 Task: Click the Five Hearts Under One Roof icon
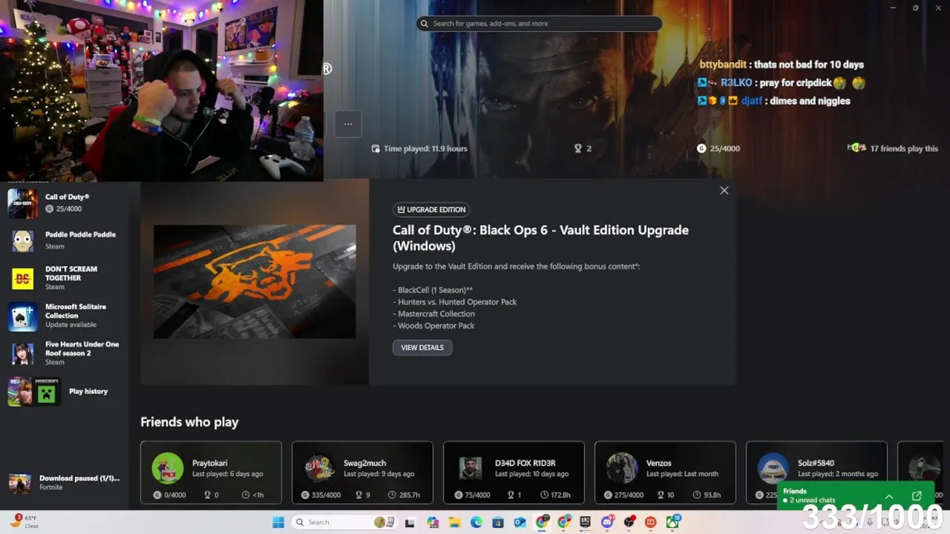click(22, 354)
